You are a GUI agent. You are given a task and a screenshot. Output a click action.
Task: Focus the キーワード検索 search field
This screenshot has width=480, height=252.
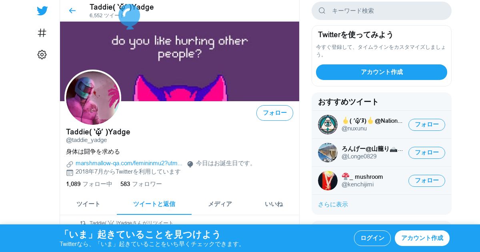(x=382, y=11)
